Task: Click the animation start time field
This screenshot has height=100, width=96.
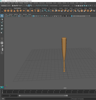Action: point(5,96)
